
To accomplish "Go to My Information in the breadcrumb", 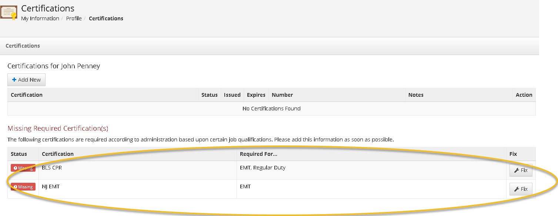I will (x=40, y=18).
